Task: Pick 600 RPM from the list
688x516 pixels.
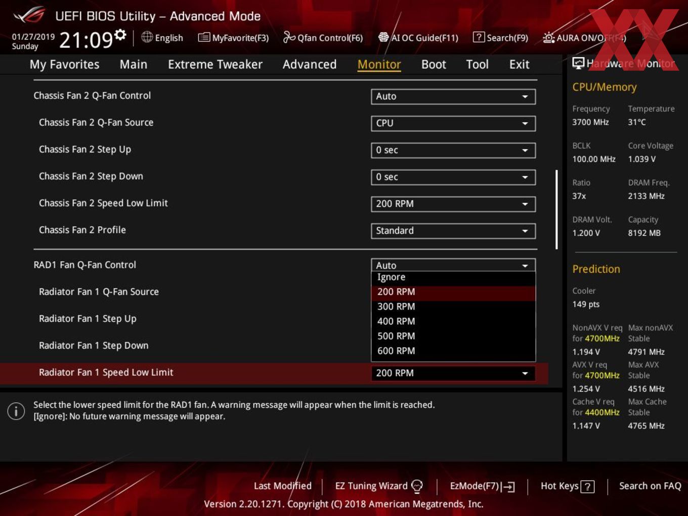Action: (x=453, y=351)
